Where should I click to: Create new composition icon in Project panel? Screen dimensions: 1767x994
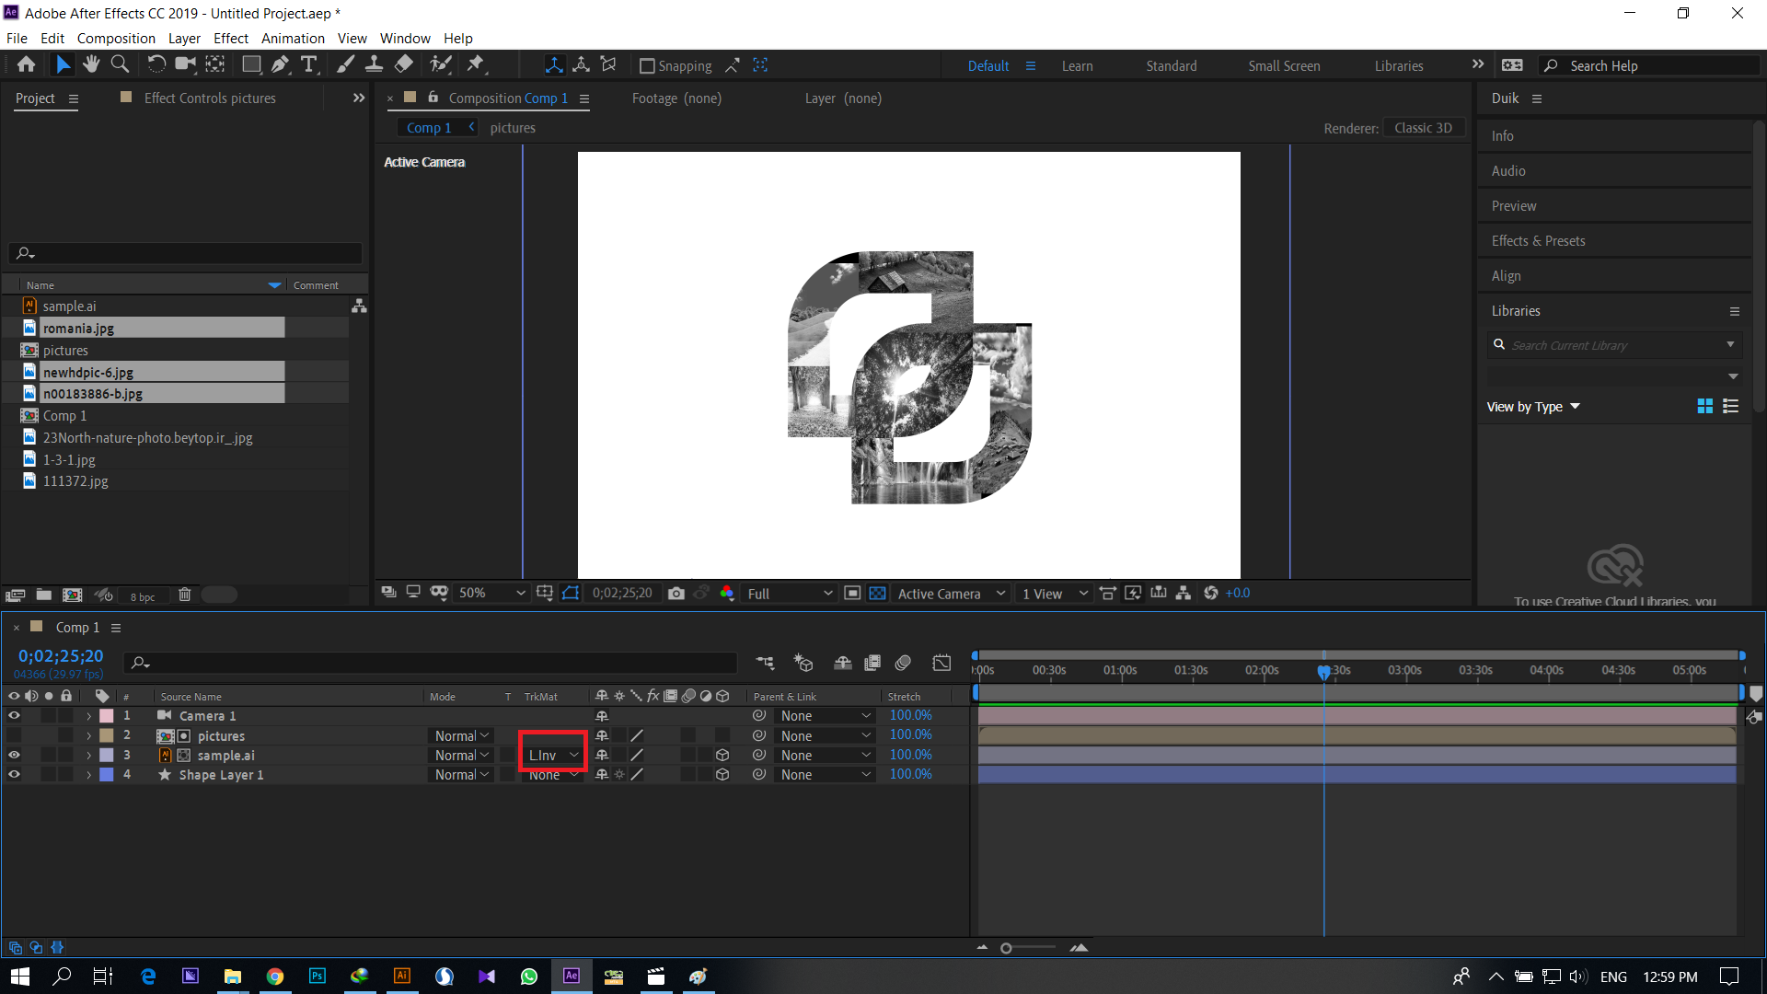click(73, 595)
